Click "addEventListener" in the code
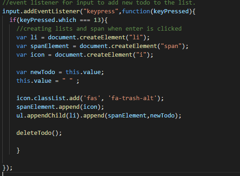This screenshot has width=240, height=176. click(52, 11)
